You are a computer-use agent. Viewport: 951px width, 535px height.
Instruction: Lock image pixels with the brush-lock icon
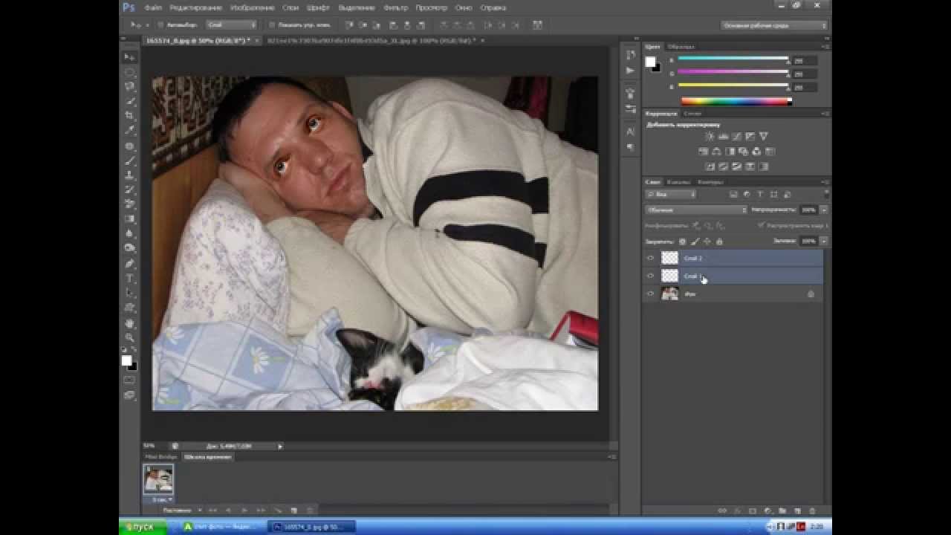[695, 241]
